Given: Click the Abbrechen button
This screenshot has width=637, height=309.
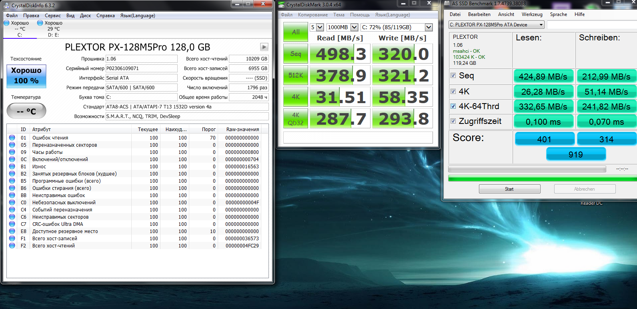Looking at the screenshot, I should coord(585,189).
